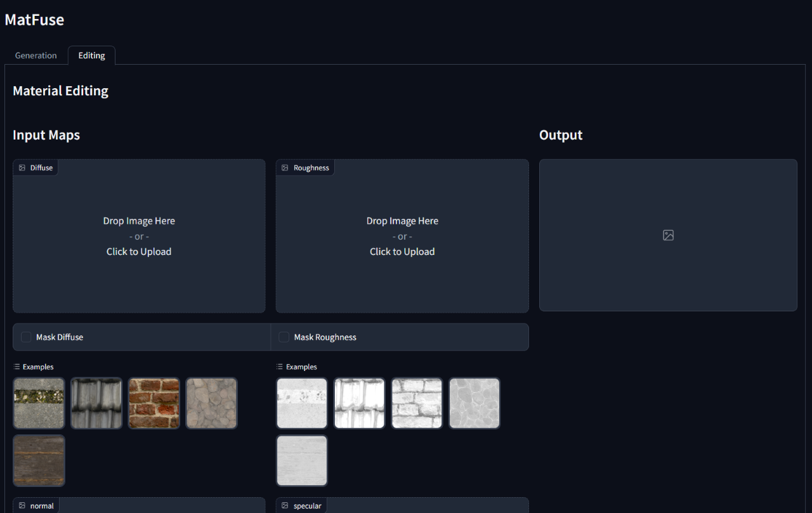Tick the Mask Roughness checkbox

(x=284, y=337)
